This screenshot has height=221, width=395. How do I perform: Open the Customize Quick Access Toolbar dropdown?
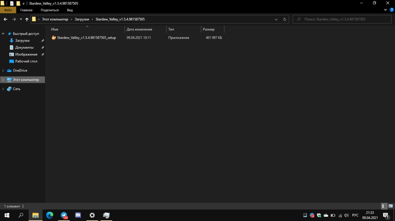point(23,4)
